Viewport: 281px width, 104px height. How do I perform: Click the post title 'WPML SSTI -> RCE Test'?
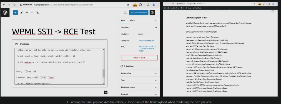[x=54, y=31]
